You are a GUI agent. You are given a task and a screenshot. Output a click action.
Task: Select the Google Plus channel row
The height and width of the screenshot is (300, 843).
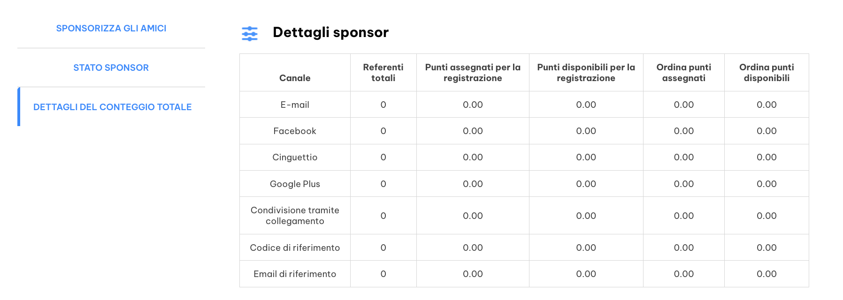tap(524, 184)
